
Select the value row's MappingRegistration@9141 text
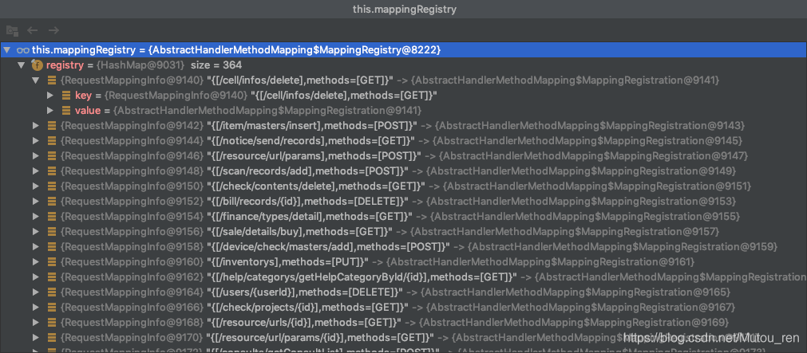pyautogui.click(x=267, y=111)
